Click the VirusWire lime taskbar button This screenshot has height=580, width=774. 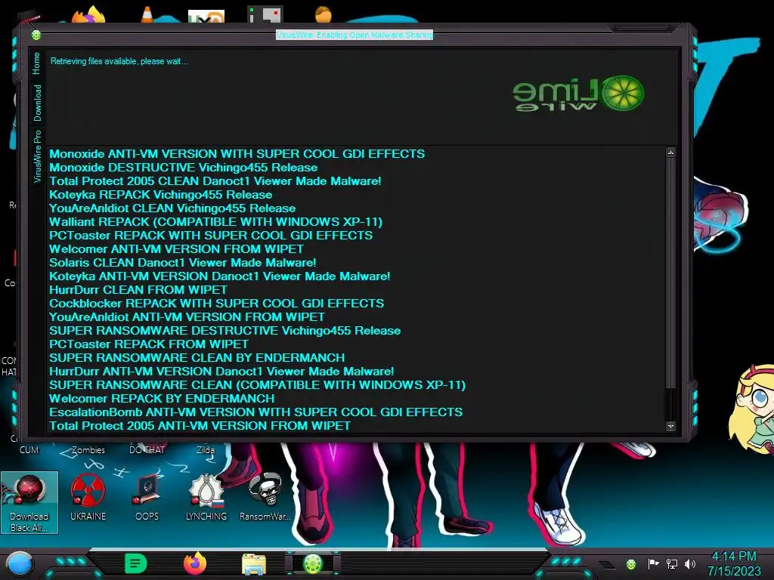pyautogui.click(x=313, y=563)
